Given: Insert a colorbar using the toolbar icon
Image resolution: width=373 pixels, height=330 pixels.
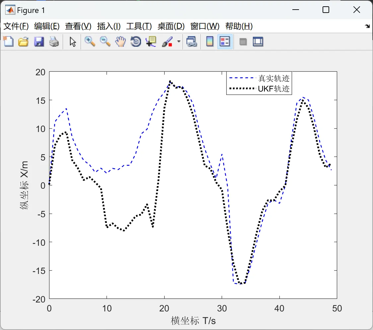Looking at the screenshot, I should (210, 41).
